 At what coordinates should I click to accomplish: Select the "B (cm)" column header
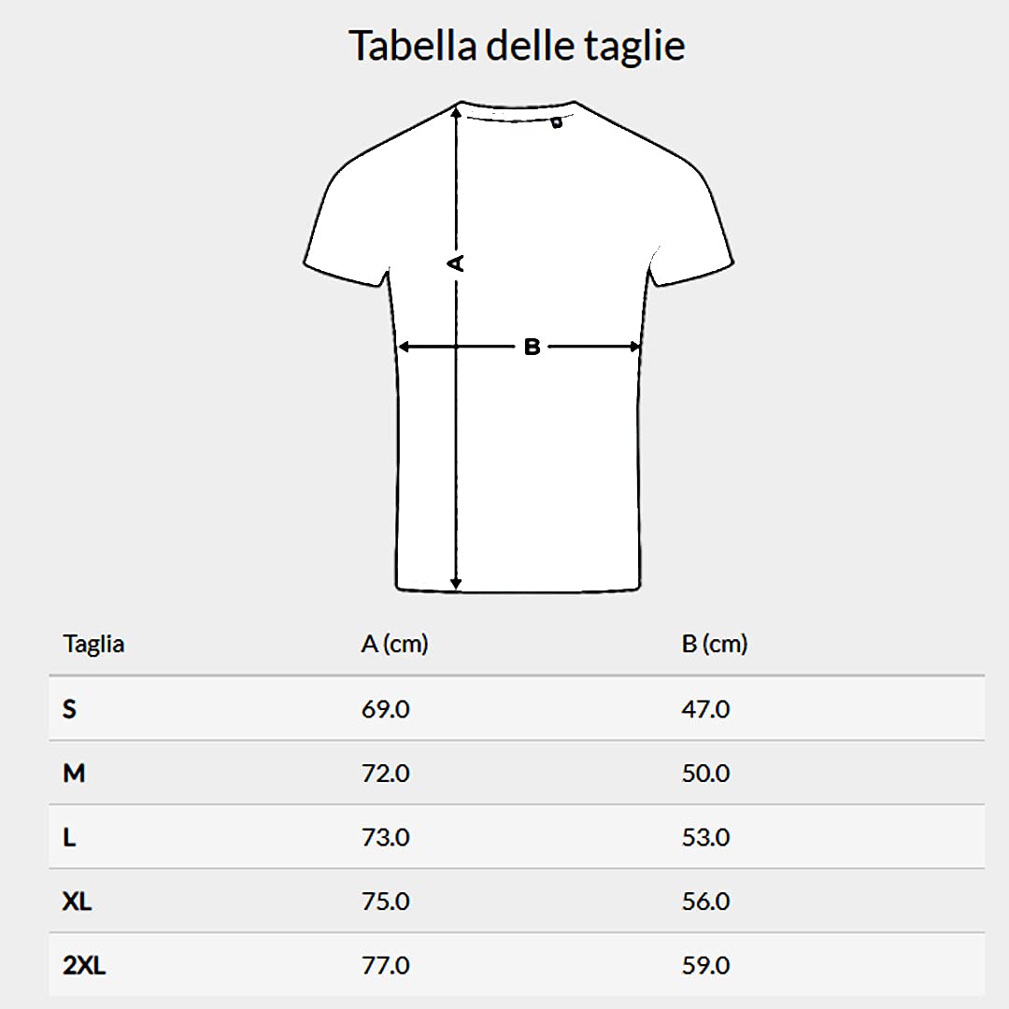715,644
